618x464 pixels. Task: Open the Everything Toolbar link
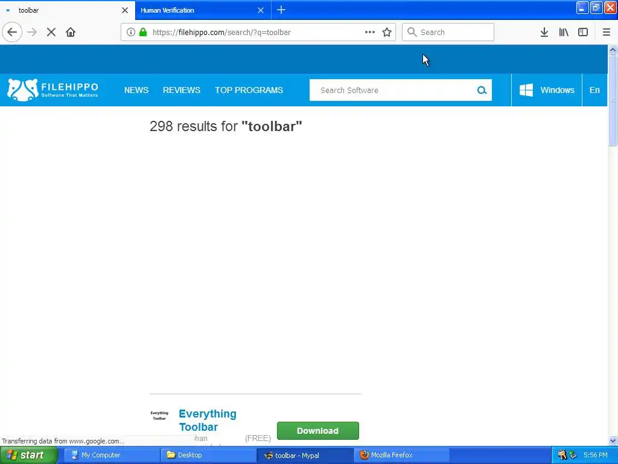[208, 420]
